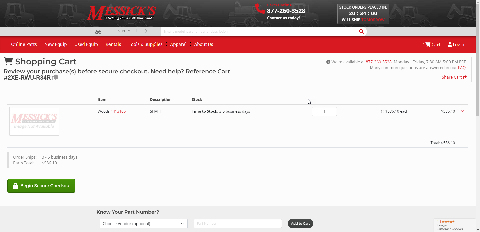The width and height of the screenshot is (480, 232).
Task: Click the stock orders shipping countdown box
Action: point(363,14)
